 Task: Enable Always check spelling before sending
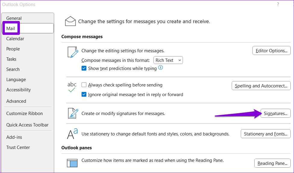(84, 85)
